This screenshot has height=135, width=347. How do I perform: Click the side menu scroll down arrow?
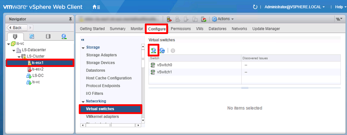pos(143,121)
